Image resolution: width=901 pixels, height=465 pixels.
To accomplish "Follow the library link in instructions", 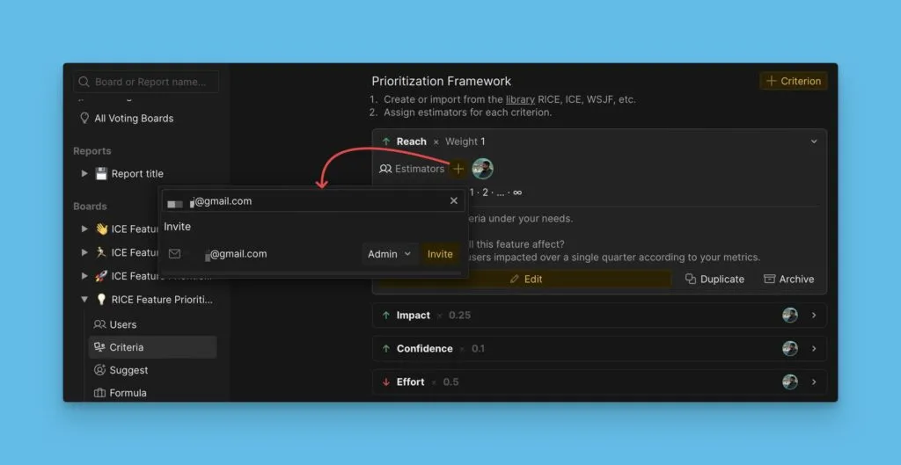I will (x=520, y=99).
